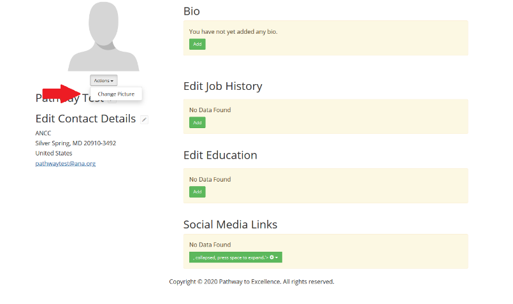Screen dimensions: 513x304
Task: Click the Social Media Links heading
Action: click(230, 224)
